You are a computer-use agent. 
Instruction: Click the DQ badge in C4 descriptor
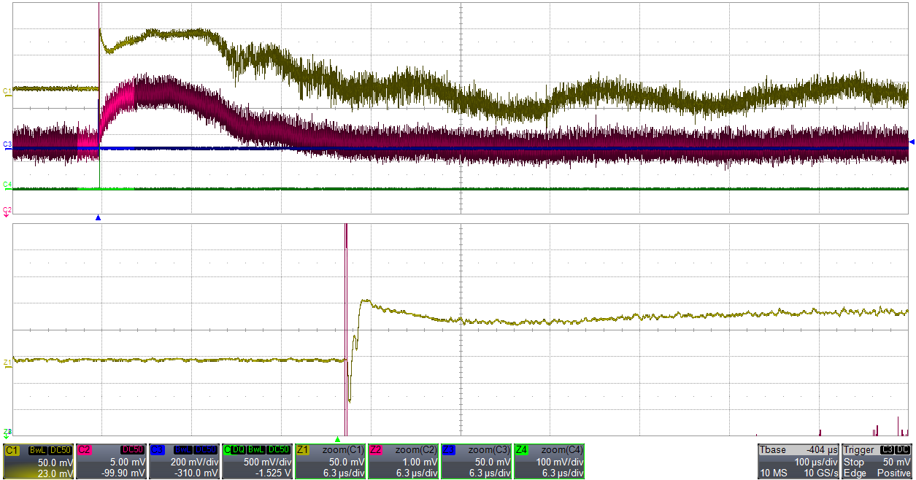click(x=239, y=451)
